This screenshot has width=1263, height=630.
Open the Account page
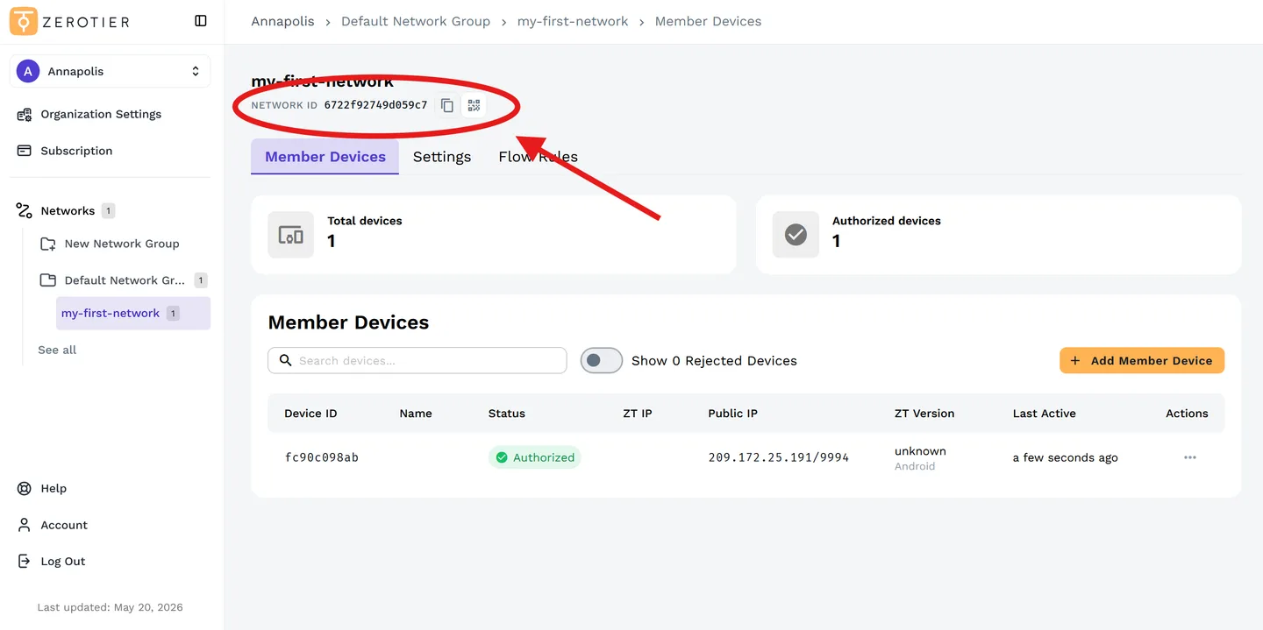64,525
